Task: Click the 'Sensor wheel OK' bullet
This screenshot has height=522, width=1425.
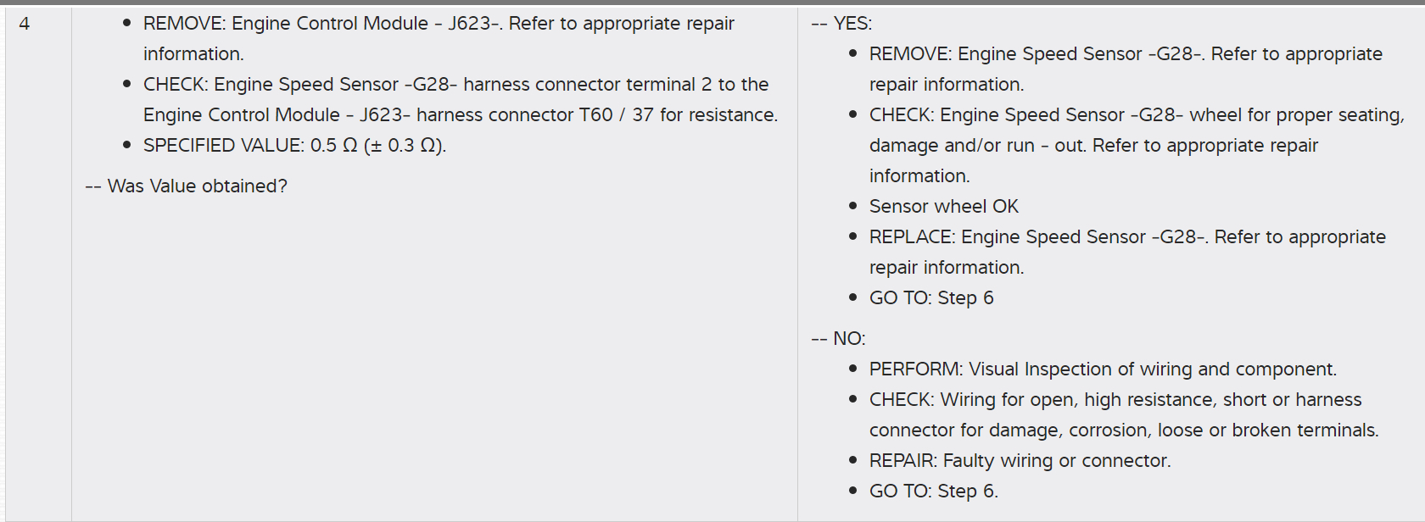Action: tap(943, 207)
